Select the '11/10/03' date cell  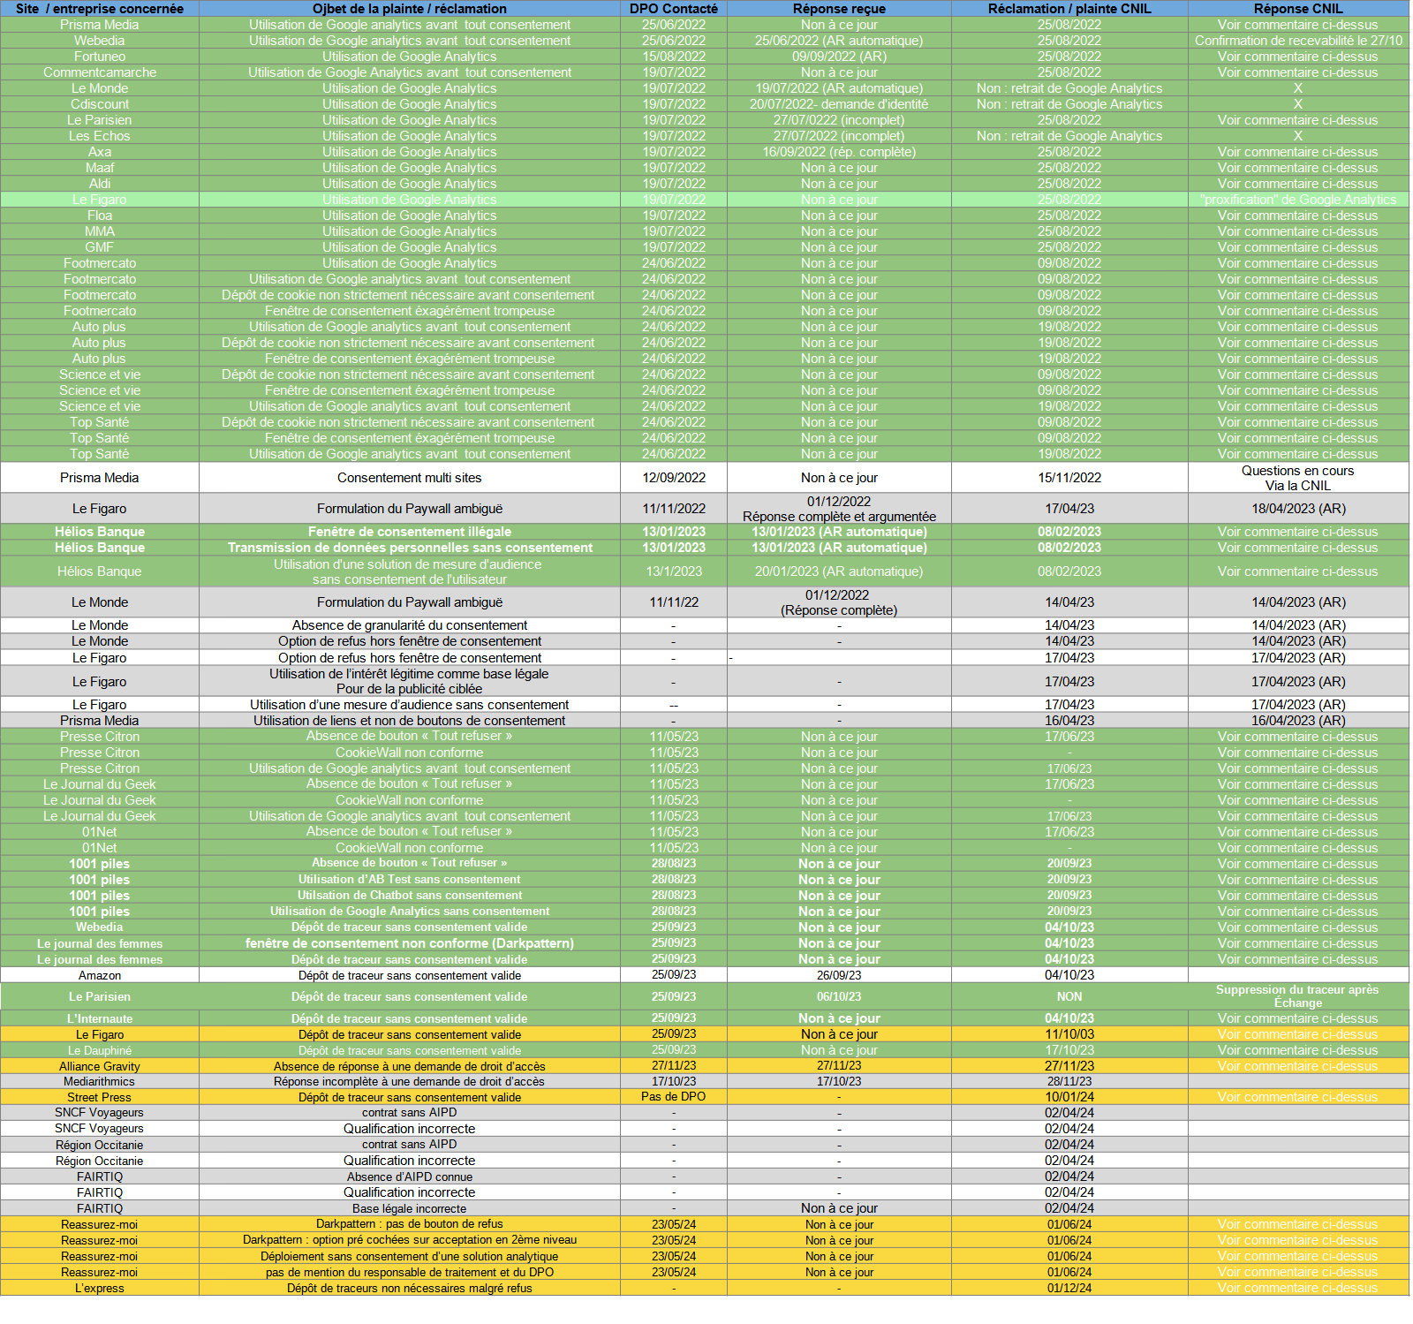pyautogui.click(x=1069, y=1034)
